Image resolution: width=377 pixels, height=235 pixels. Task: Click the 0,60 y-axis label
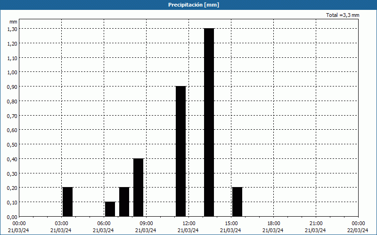[x=12, y=130]
